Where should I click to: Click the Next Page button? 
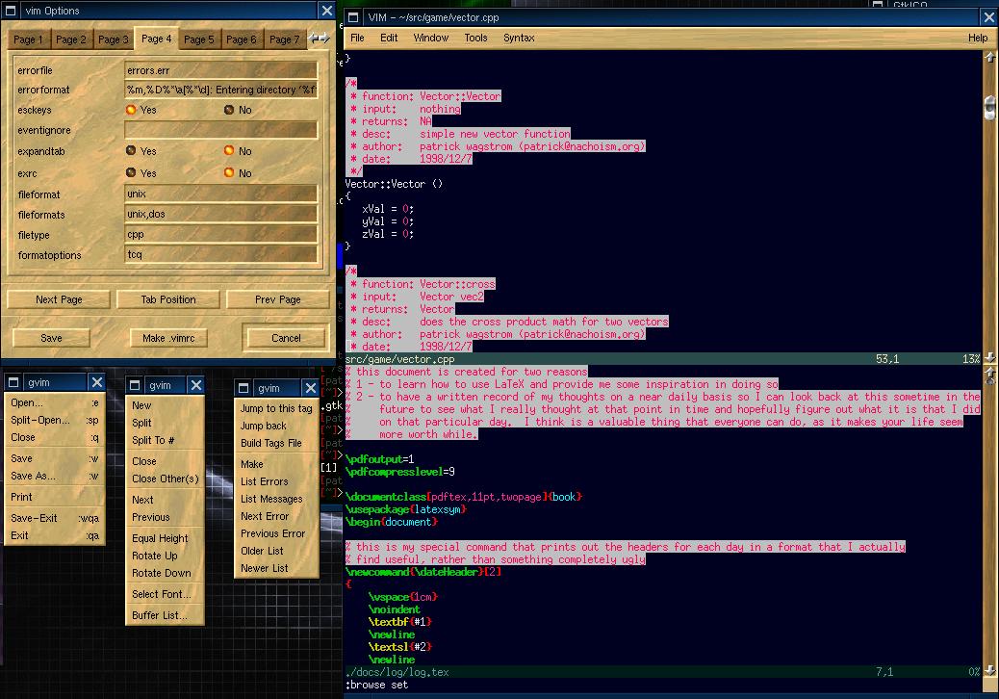(59, 299)
